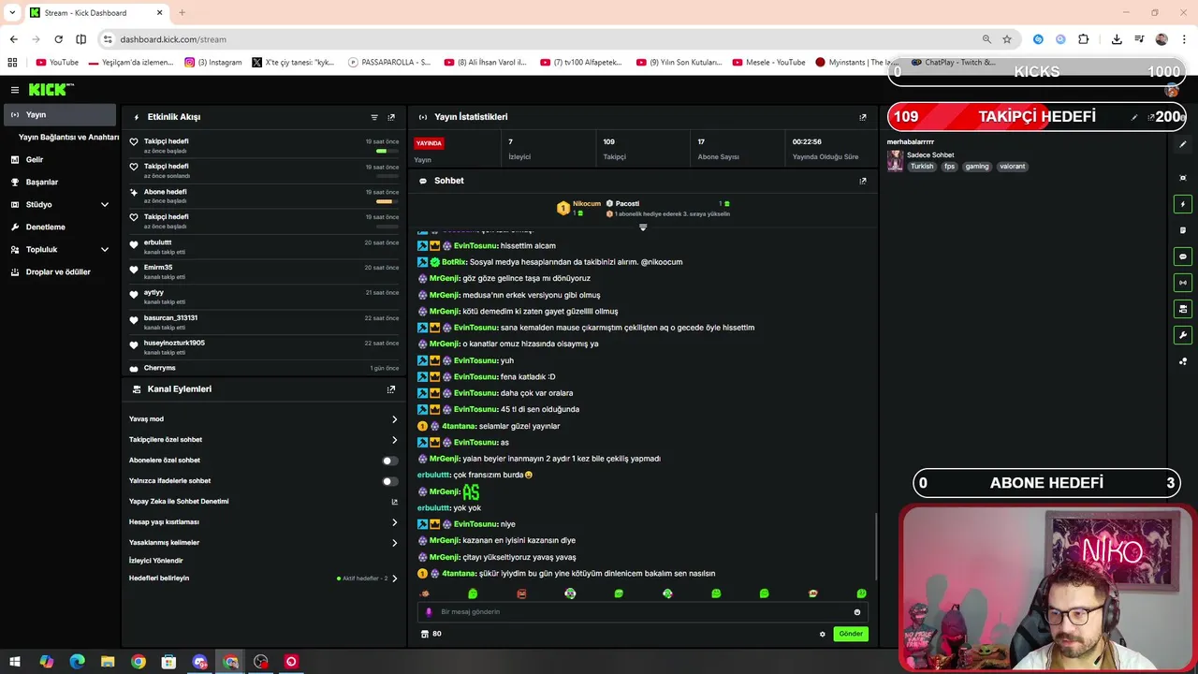Open Droplar ve ödüller in sidebar
1198x674 pixels.
(58, 271)
